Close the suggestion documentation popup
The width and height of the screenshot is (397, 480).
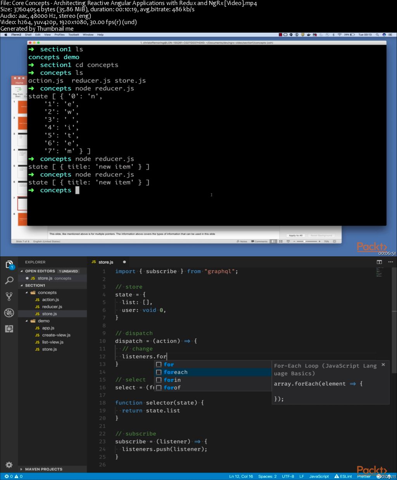pyautogui.click(x=383, y=365)
